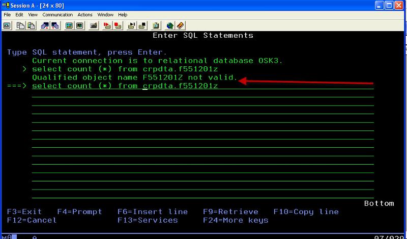Open the Actions menu
This screenshot has width=407, height=239.
coord(85,15)
